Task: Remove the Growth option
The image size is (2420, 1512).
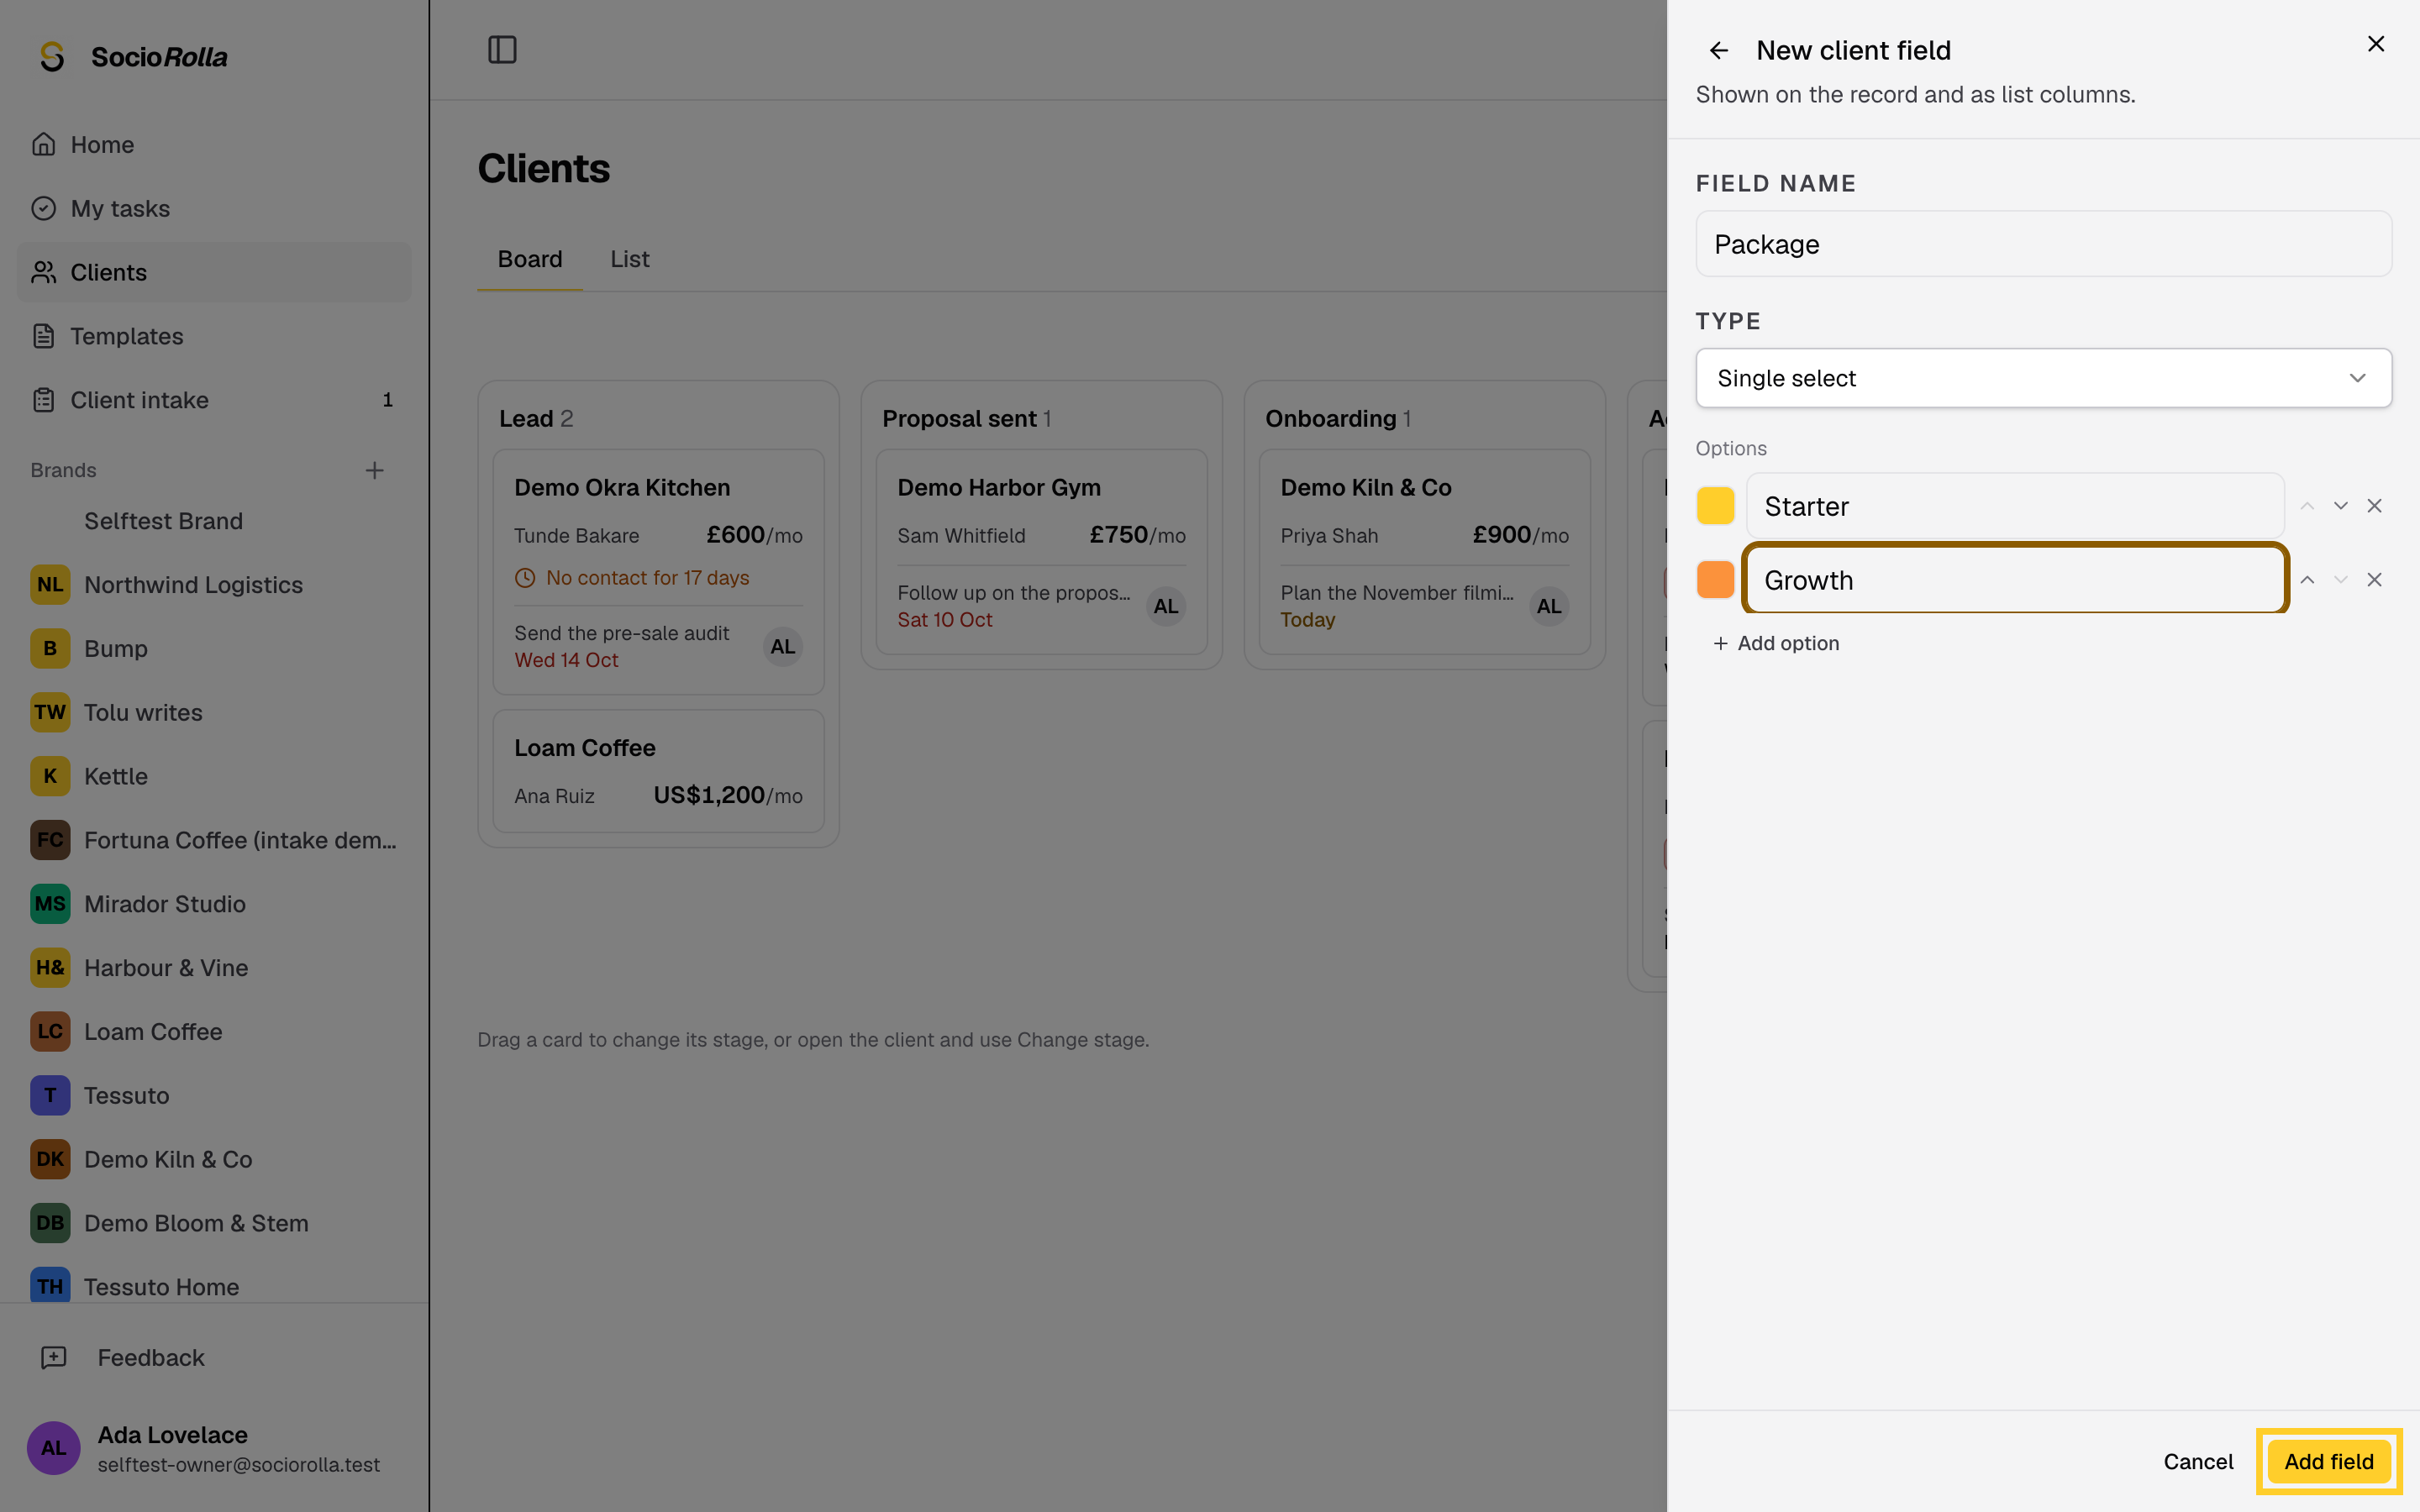Action: coord(2374,580)
